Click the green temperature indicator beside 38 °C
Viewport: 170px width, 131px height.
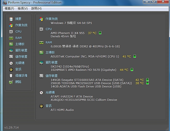pyautogui.click(x=148, y=83)
